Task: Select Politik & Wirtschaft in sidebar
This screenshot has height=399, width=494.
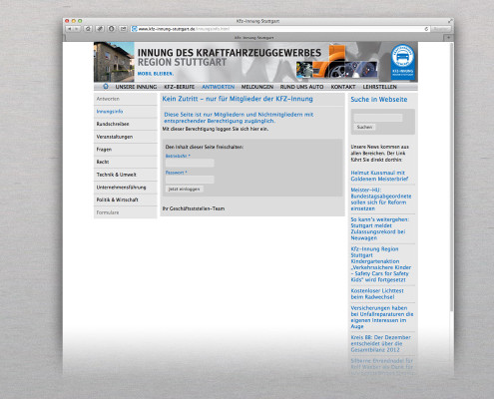Action: (x=126, y=199)
